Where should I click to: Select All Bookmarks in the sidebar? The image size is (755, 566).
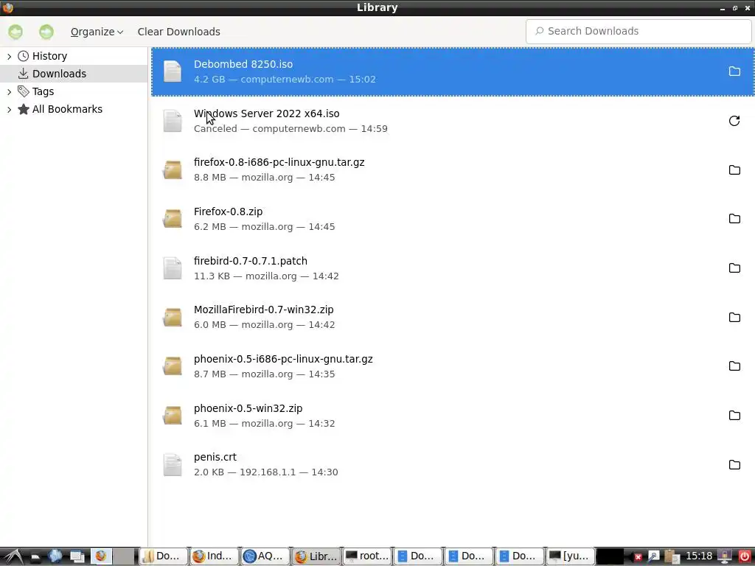point(67,109)
